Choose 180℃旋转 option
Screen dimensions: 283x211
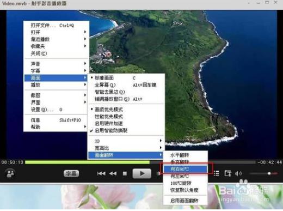click(186, 183)
